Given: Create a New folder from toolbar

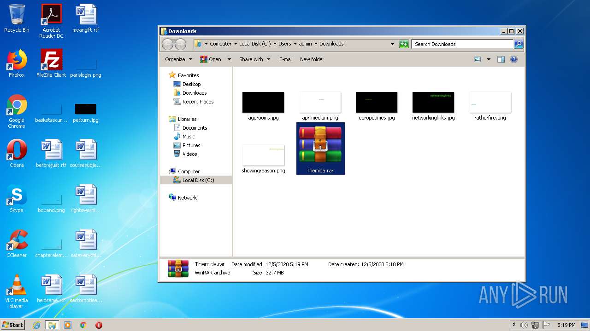Looking at the screenshot, I should [x=312, y=59].
